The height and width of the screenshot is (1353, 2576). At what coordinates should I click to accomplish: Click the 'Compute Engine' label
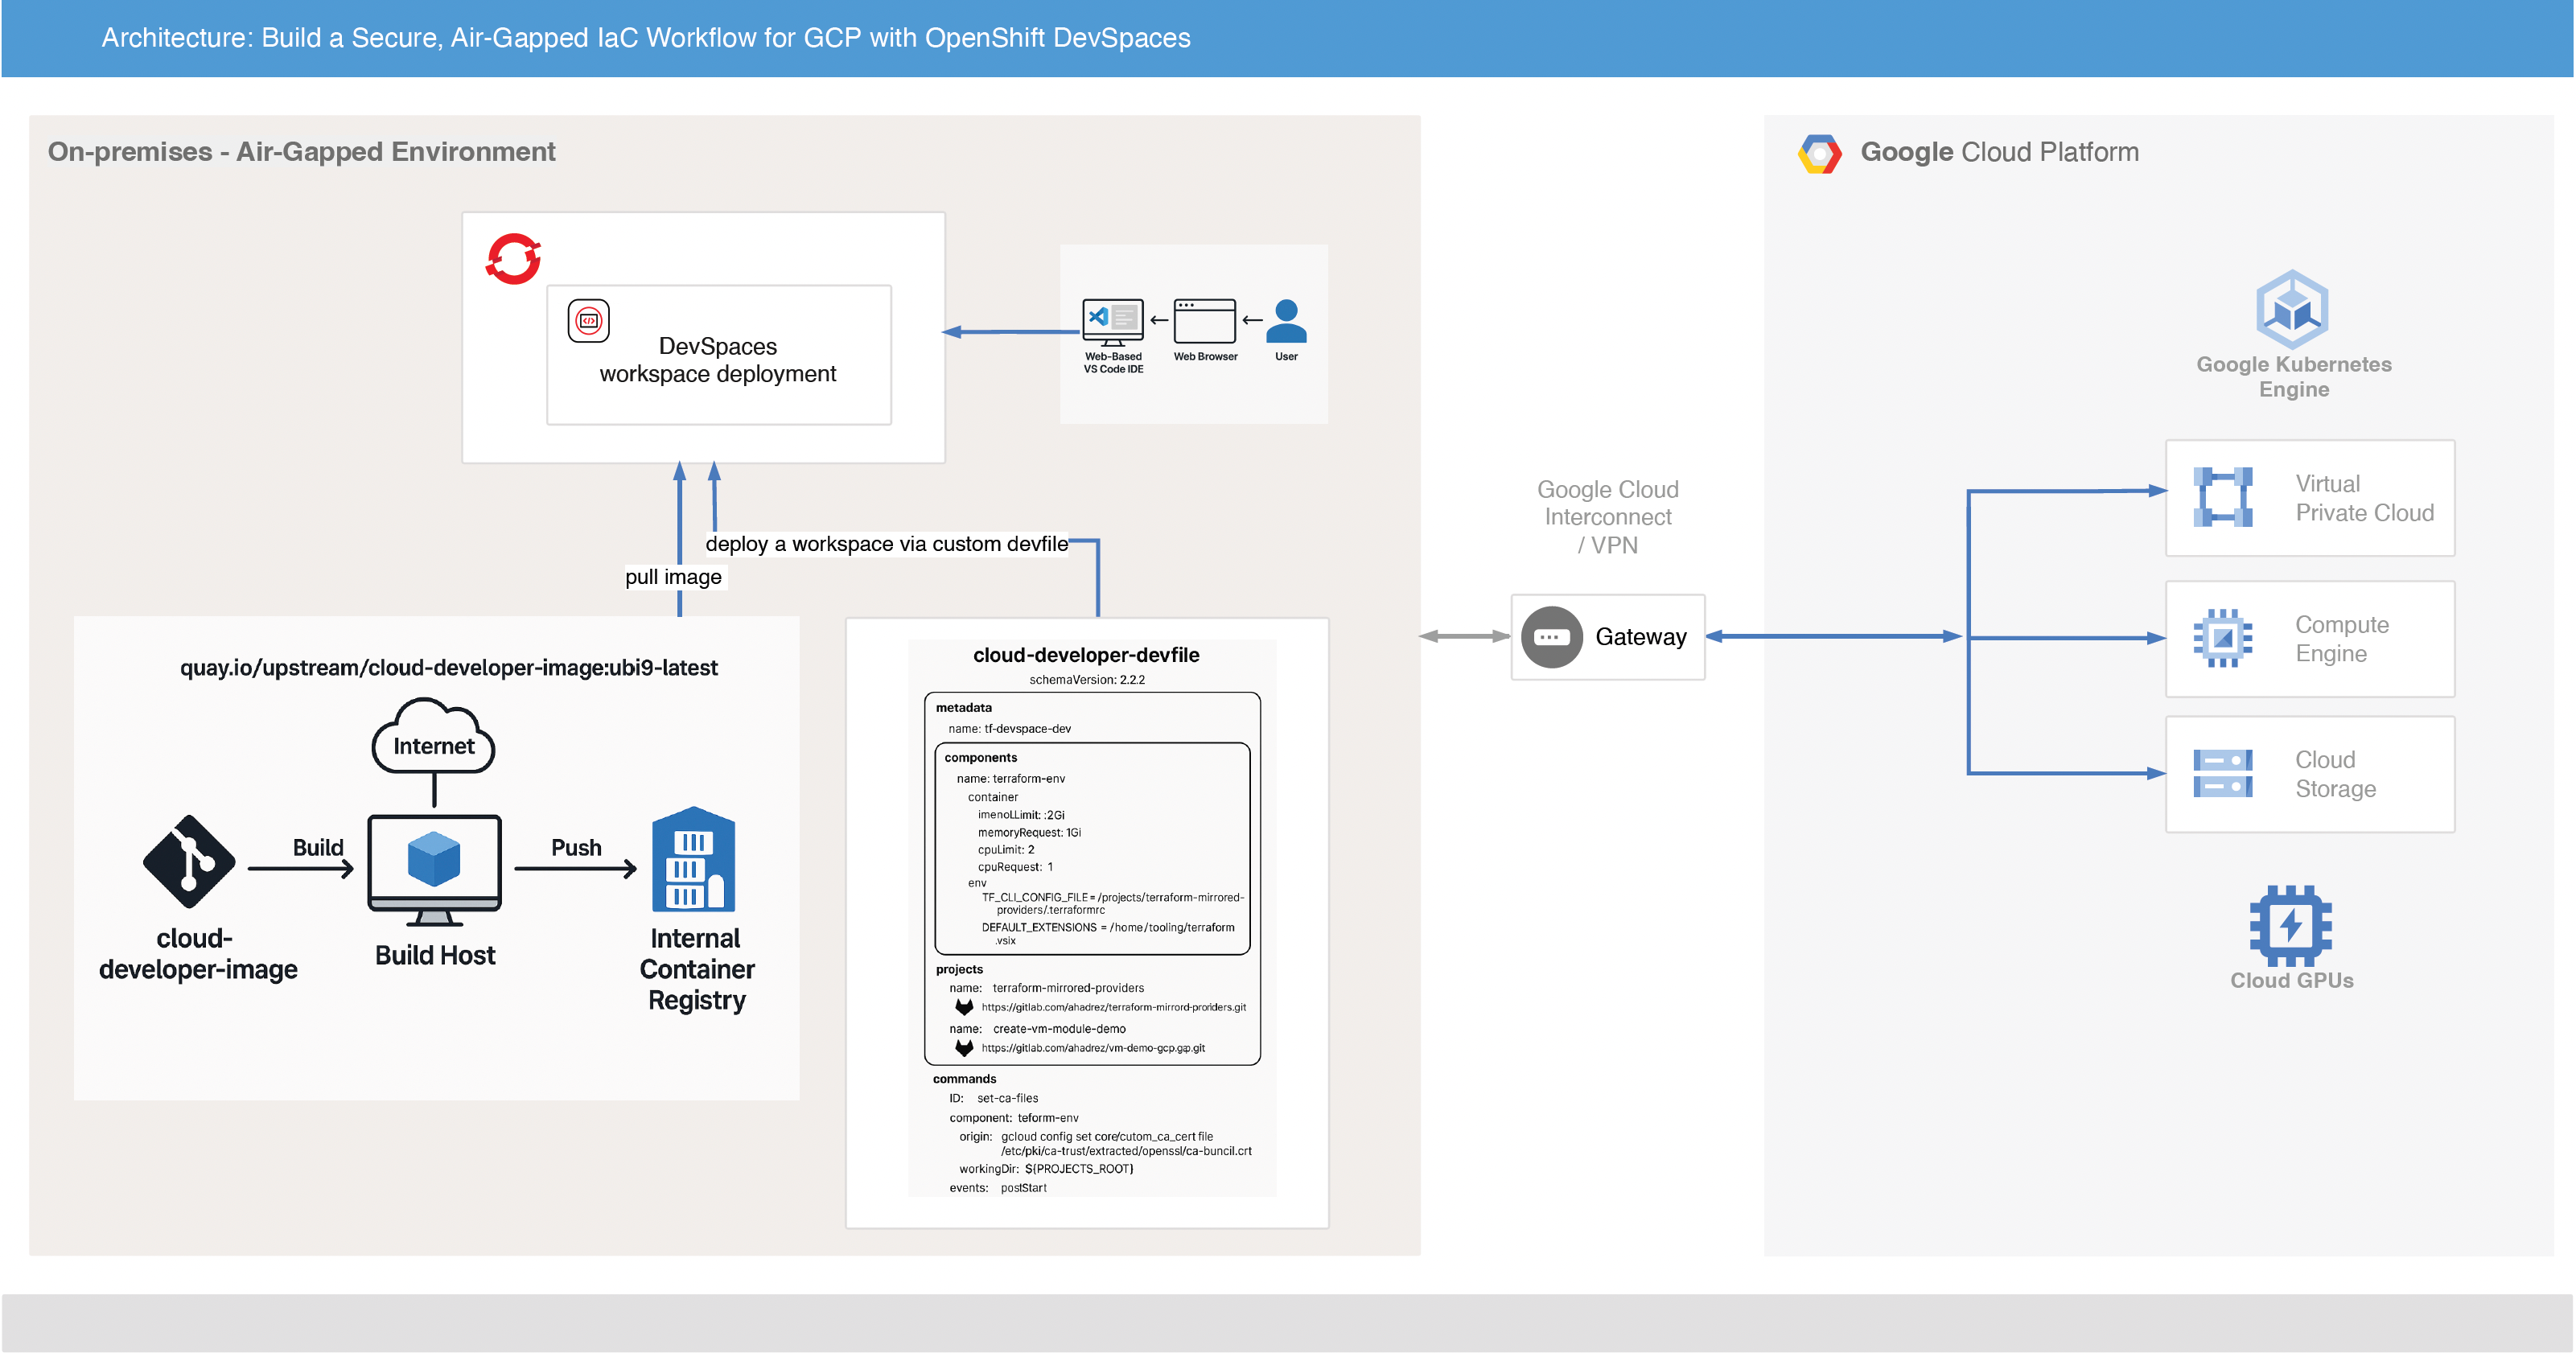(2342, 639)
